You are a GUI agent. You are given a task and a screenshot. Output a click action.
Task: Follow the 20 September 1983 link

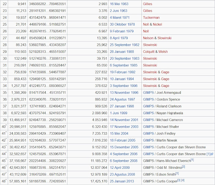[x=125, y=58]
